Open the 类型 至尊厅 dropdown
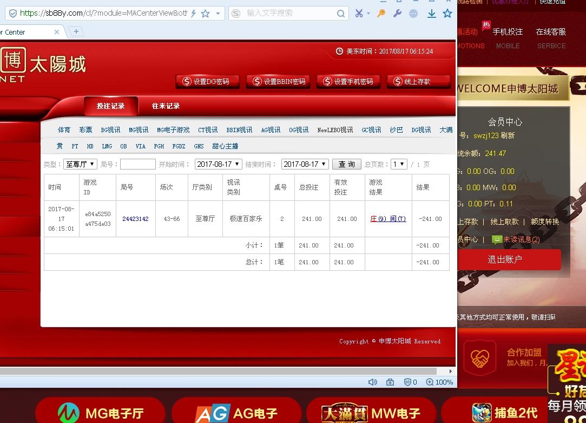Viewport: 586px width, 423px height. pos(80,164)
